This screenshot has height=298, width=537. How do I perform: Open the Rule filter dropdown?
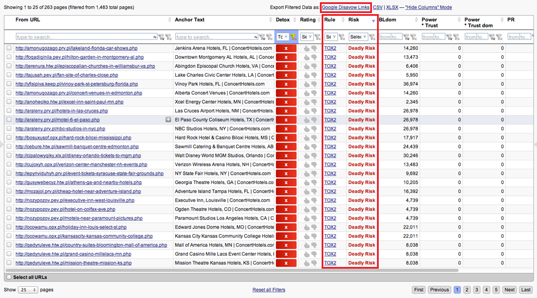[331, 37]
